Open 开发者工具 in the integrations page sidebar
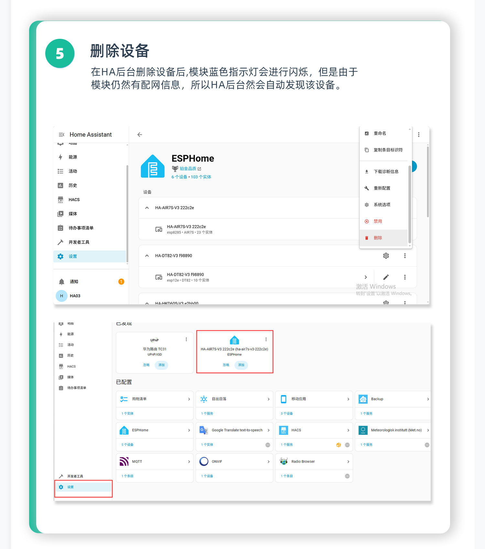 pyautogui.click(x=83, y=476)
